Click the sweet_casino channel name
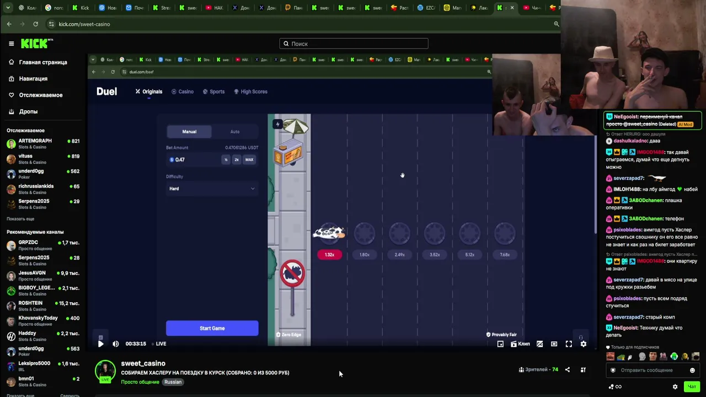This screenshot has height=397, width=706. [x=143, y=363]
